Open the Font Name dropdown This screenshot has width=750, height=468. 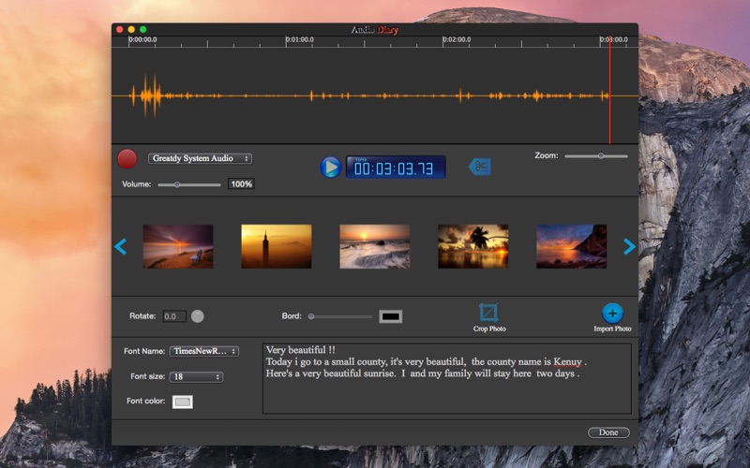203,352
